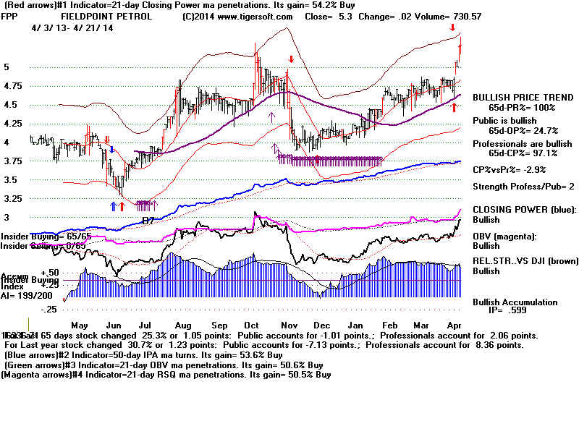This screenshot has width=579, height=434.
Task: Click the Jul month label
Action: [145, 325]
